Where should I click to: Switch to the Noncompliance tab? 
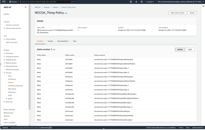63,41
